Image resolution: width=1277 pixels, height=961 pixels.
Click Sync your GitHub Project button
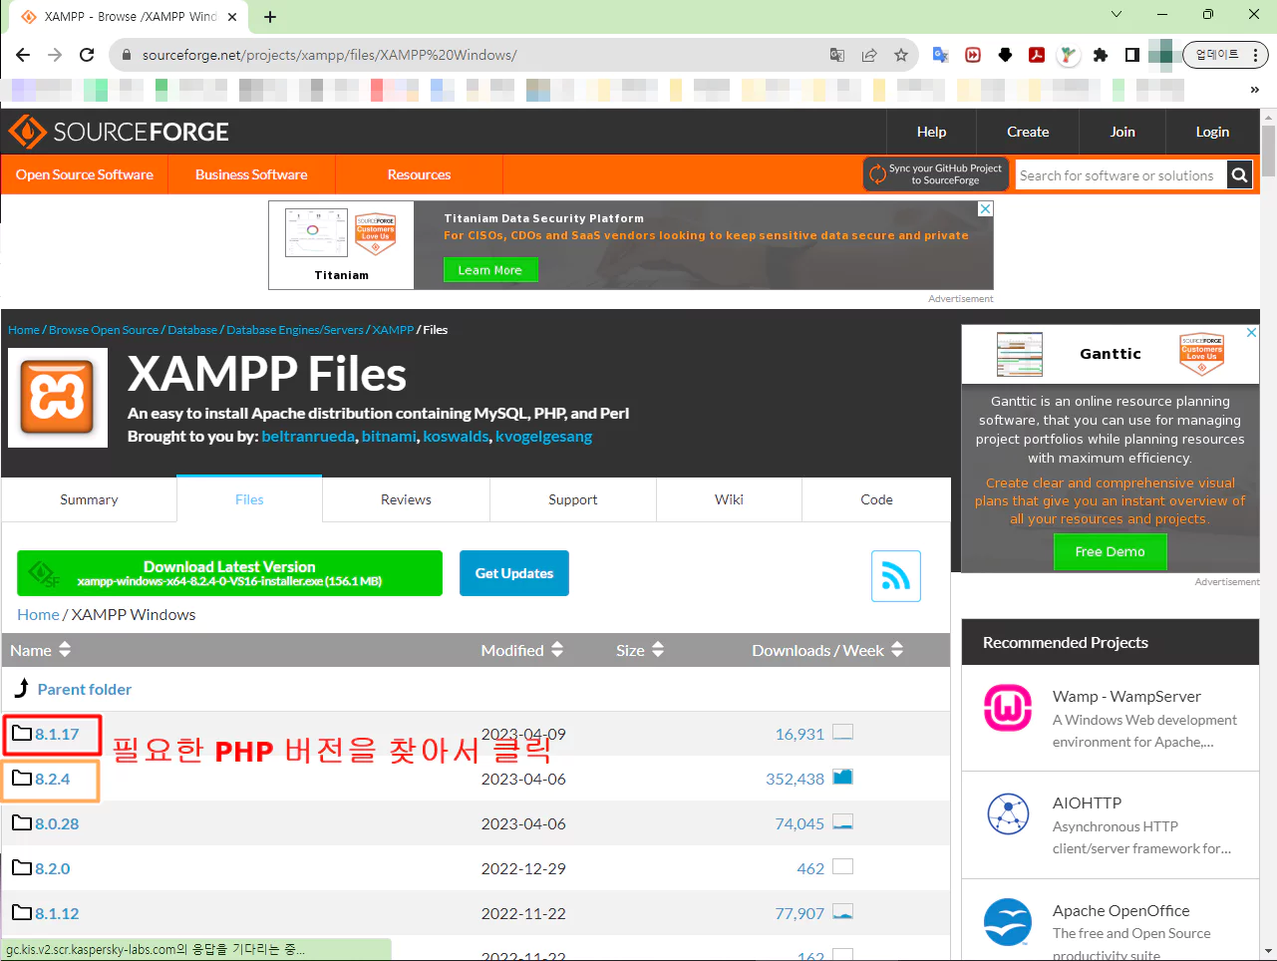click(936, 174)
